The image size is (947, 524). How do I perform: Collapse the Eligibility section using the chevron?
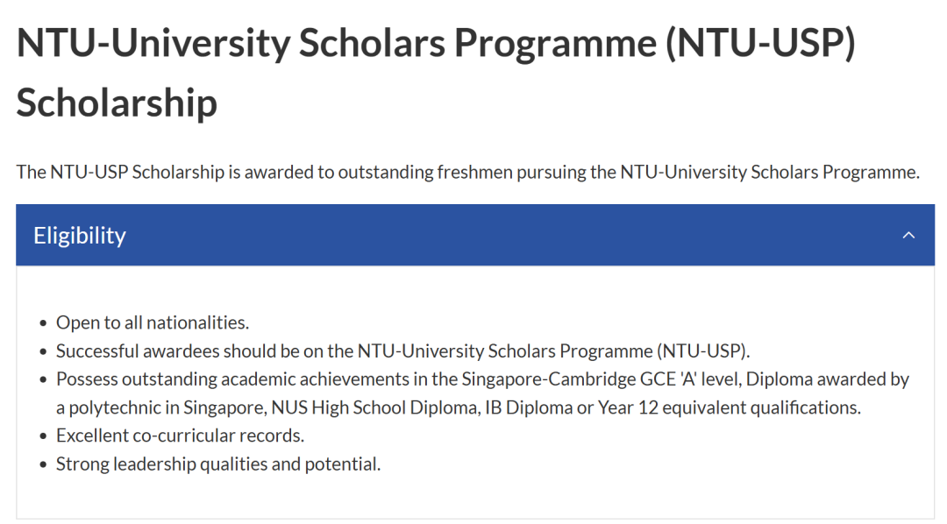tap(908, 236)
